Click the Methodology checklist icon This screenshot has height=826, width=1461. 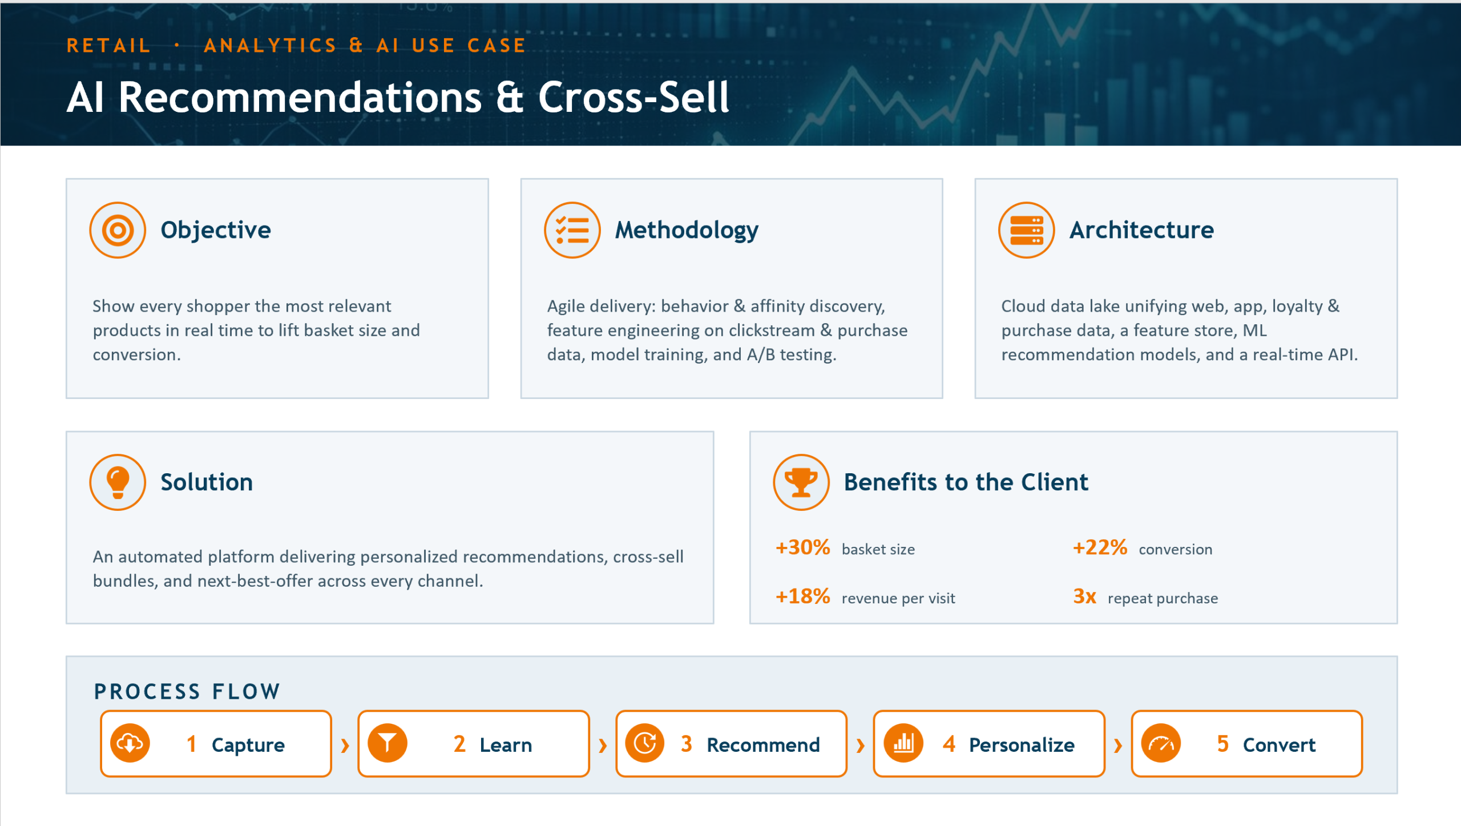(572, 230)
